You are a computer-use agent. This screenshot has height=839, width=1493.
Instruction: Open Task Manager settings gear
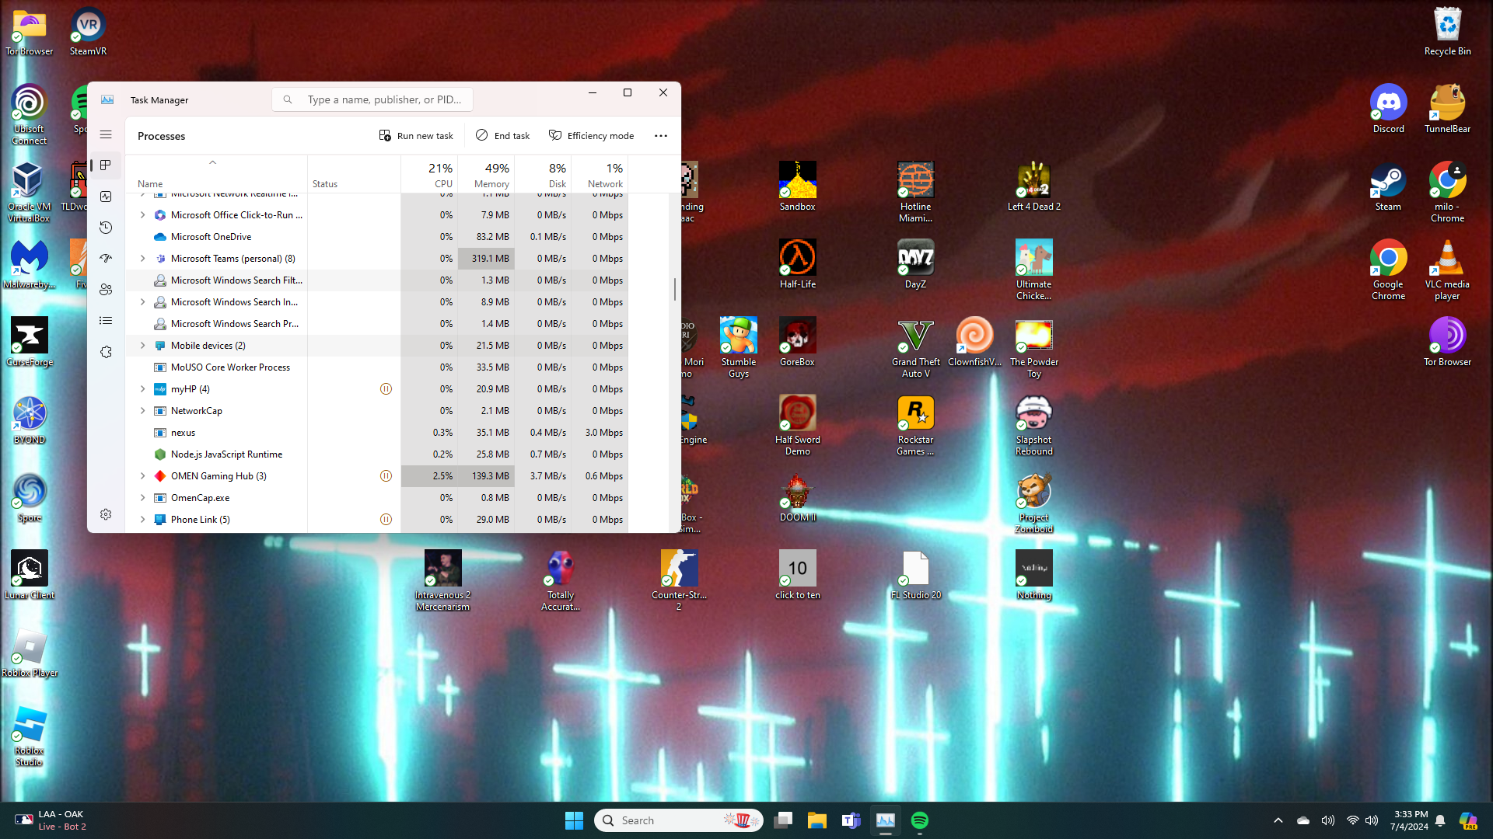(106, 514)
